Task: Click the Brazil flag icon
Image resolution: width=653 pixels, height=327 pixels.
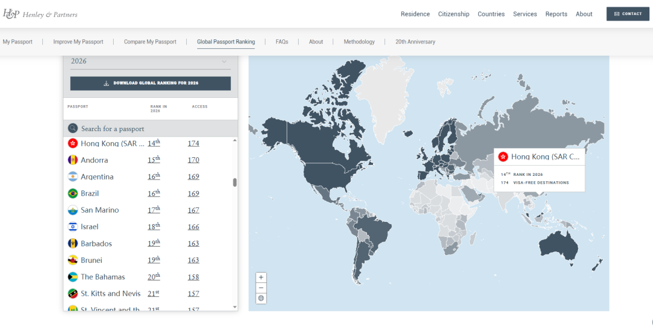Action: tap(73, 193)
